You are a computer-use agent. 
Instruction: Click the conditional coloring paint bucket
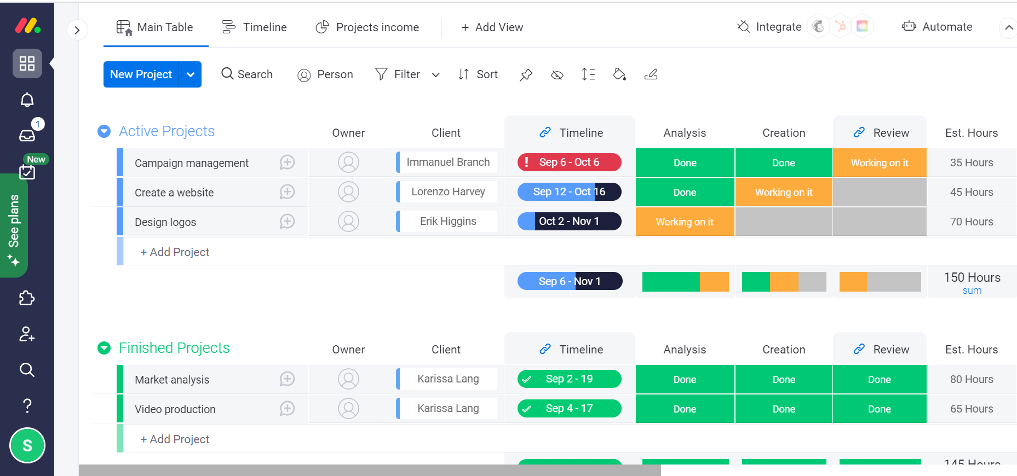tap(619, 74)
